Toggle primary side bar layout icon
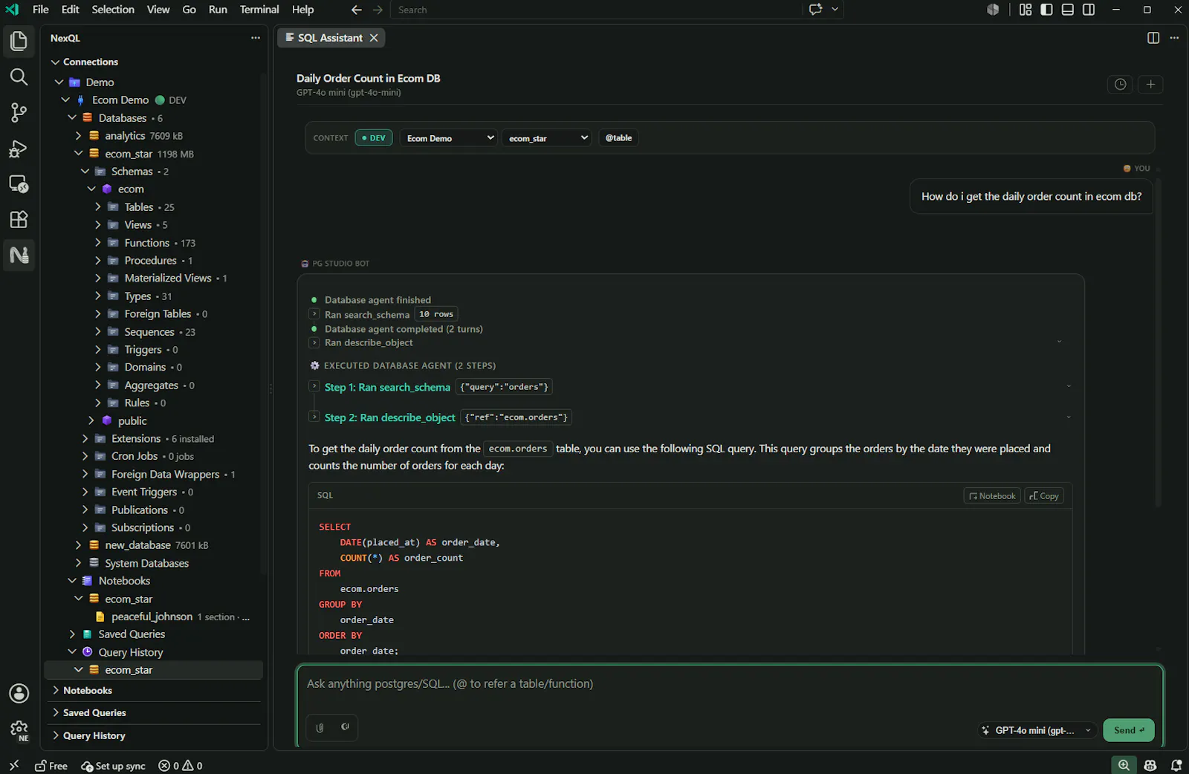Viewport: 1189px width, 774px height. pyautogui.click(x=1046, y=10)
